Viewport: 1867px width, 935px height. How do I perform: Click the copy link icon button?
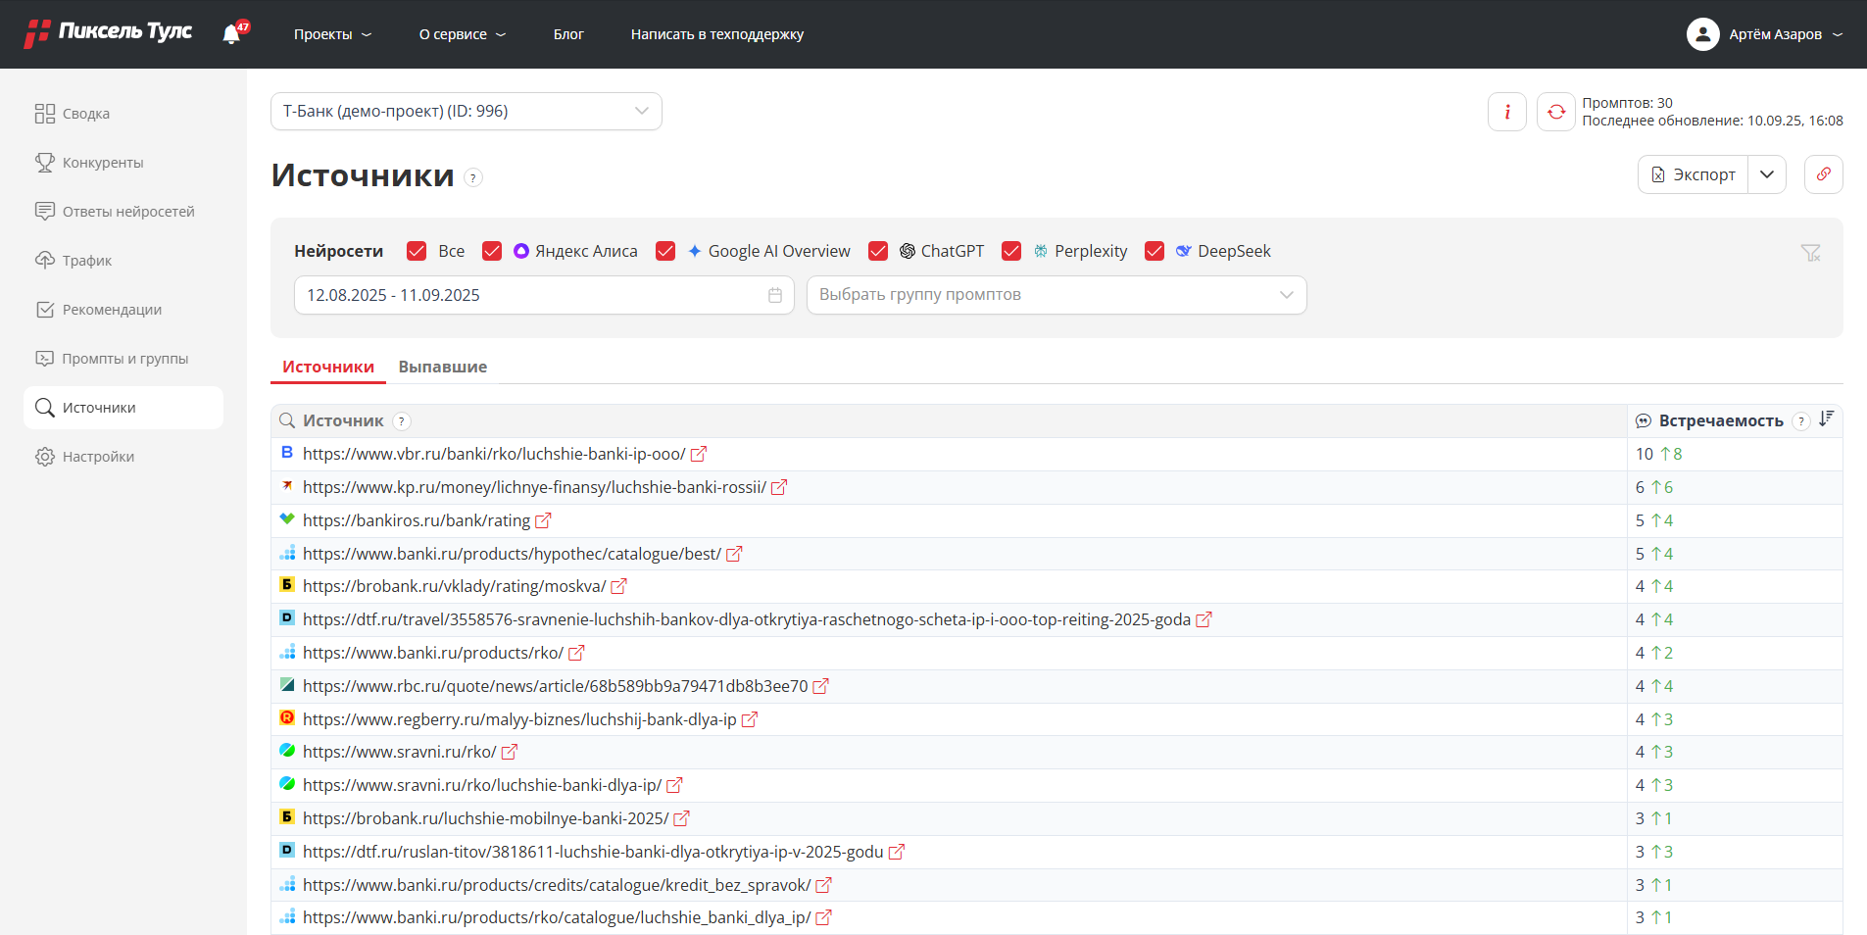click(1823, 174)
